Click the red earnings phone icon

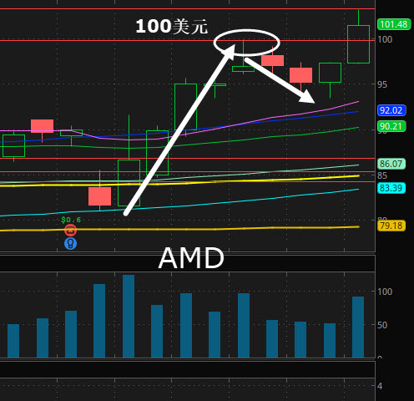70,231
